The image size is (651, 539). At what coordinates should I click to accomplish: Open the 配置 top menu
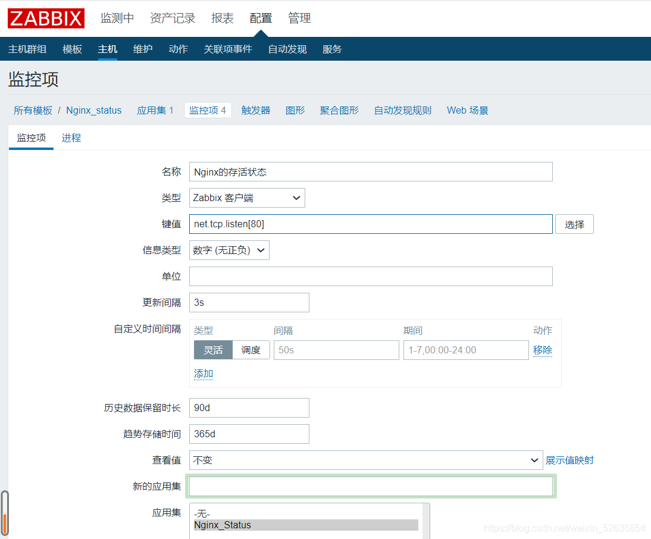[x=261, y=18]
